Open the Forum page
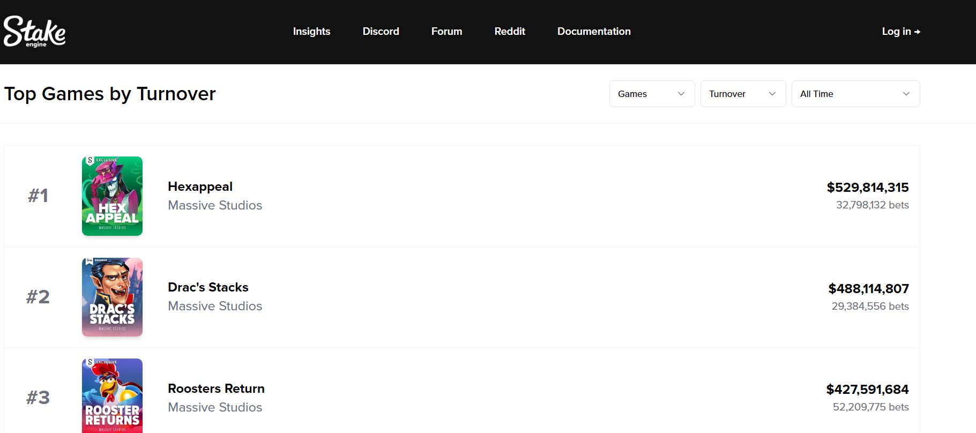The height and width of the screenshot is (433, 976). point(446,32)
